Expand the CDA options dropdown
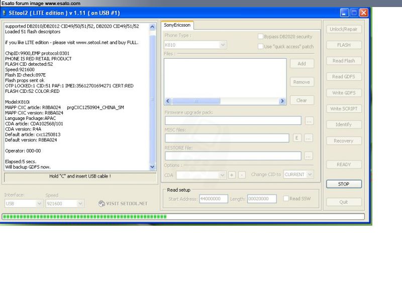The height and width of the screenshot is (304, 402). (222, 175)
